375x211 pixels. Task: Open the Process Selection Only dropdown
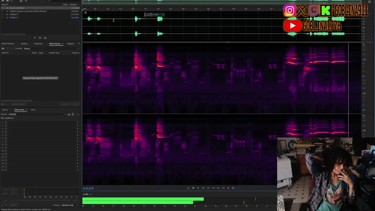click(x=69, y=205)
